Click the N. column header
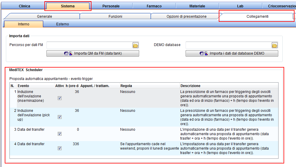The height and width of the screenshot is (167, 296). pyautogui.click(x=13, y=86)
